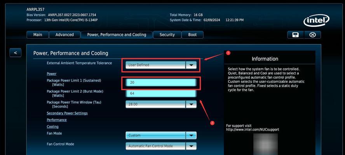Image resolution: width=345 pixels, height=155 pixels.
Task: Click the Information panel heading
Action: point(265,59)
